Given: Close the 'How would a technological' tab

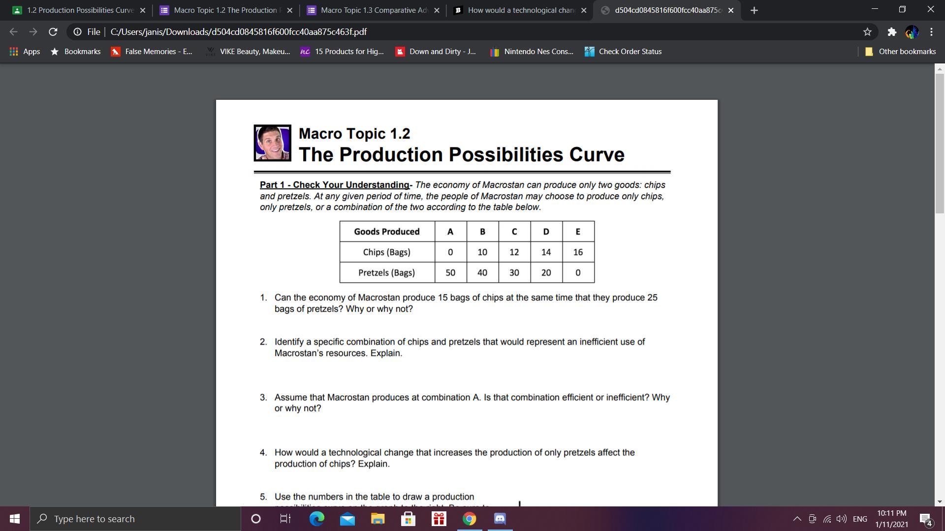Looking at the screenshot, I should pos(584,10).
